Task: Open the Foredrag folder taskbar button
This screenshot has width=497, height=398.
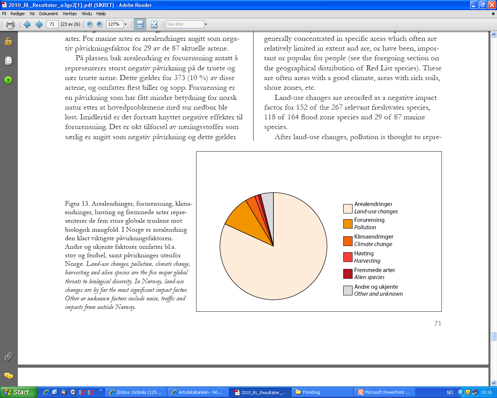Action: pyautogui.click(x=323, y=392)
